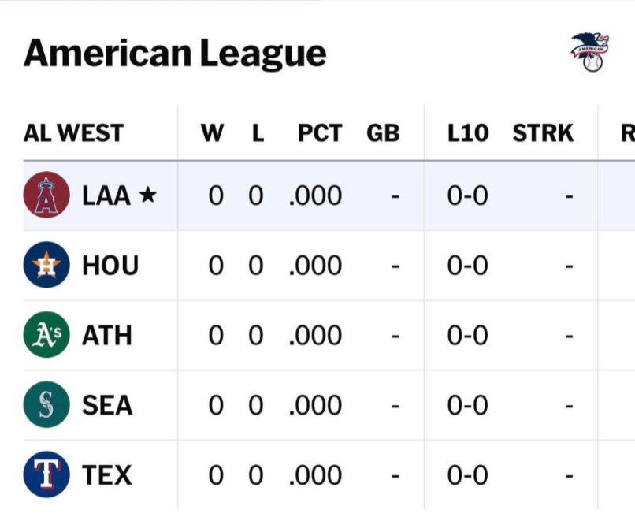635x517 pixels.
Task: Open the ATH team link
Action: click(107, 336)
